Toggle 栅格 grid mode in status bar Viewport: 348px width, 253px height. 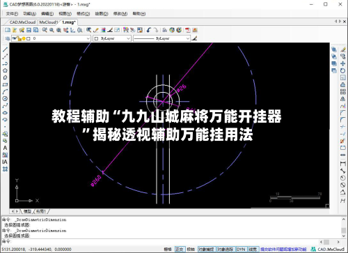coord(168,250)
